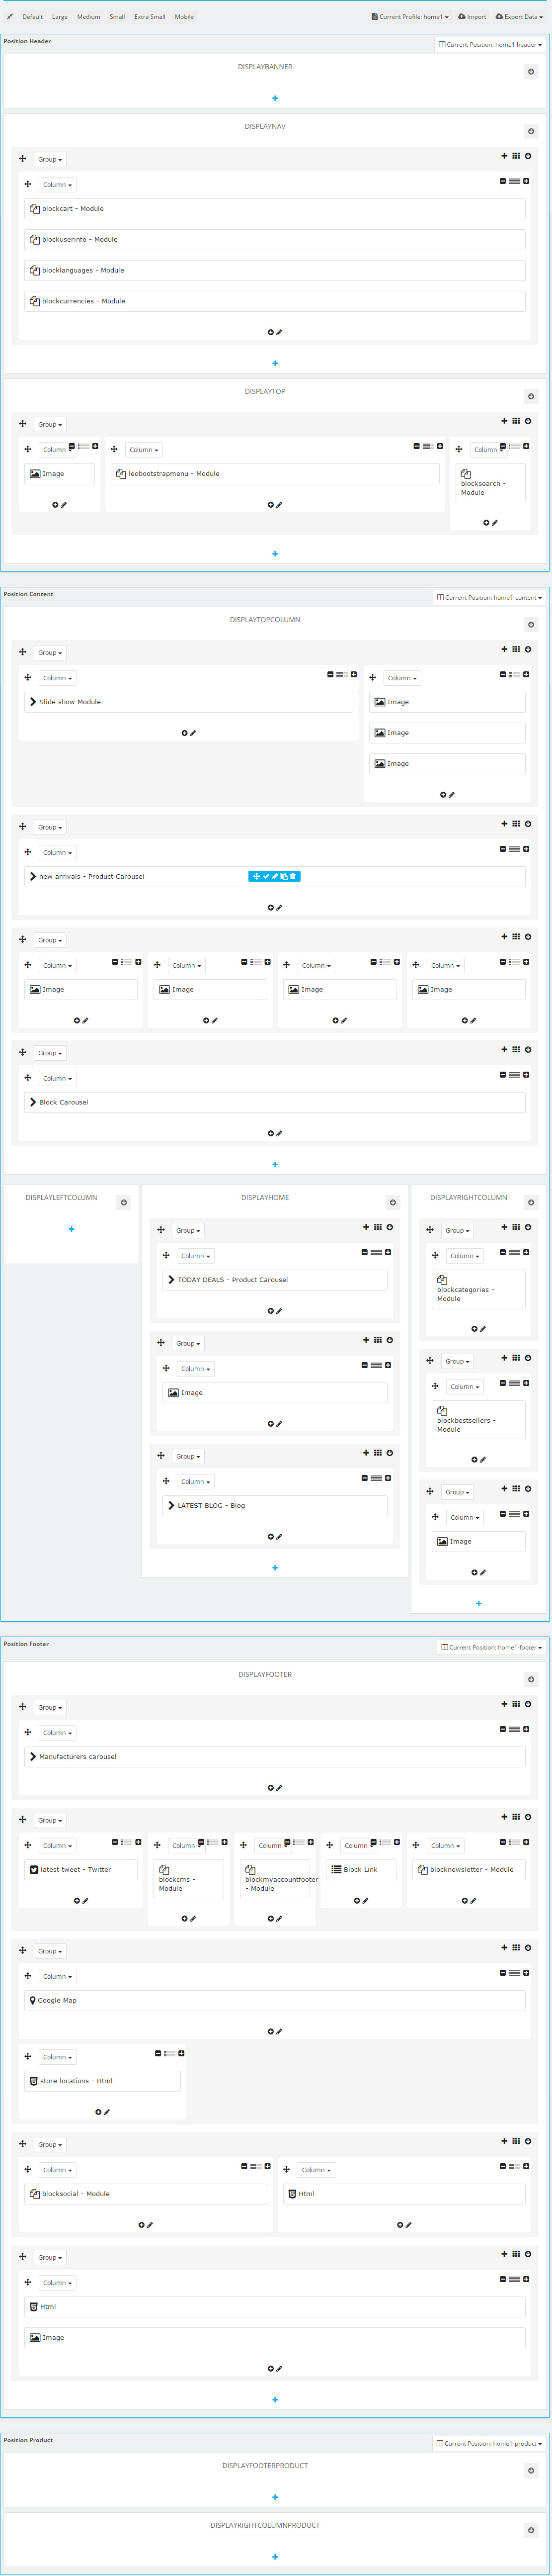Switch to Extra Small view tab
Image resolution: width=552 pixels, height=2576 pixels.
(150, 17)
